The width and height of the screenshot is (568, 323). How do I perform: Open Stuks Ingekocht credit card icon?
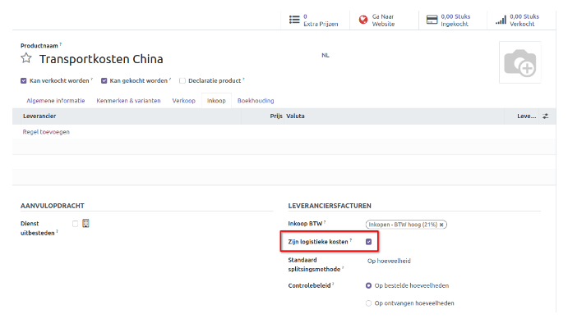coord(432,20)
